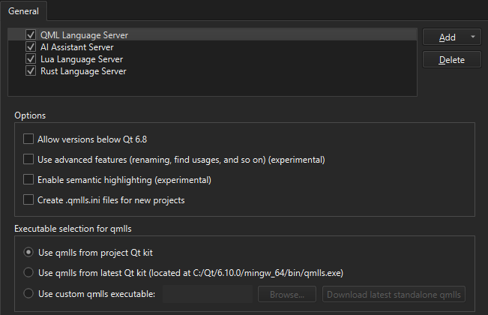This screenshot has width=488, height=315.
Task: Switch to the General tab
Action: [24, 10]
